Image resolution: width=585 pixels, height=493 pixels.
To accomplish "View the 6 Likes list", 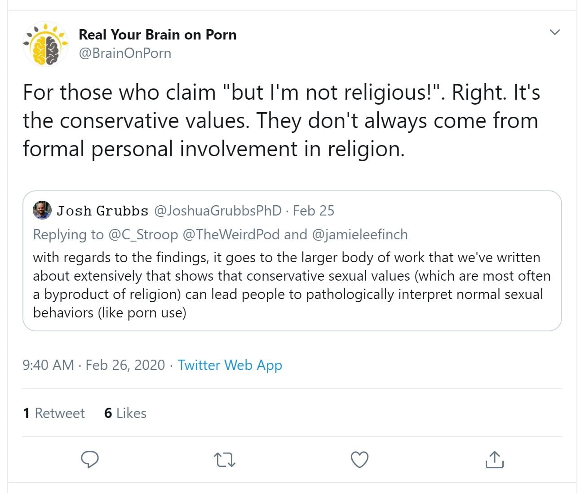I will [x=125, y=413].
